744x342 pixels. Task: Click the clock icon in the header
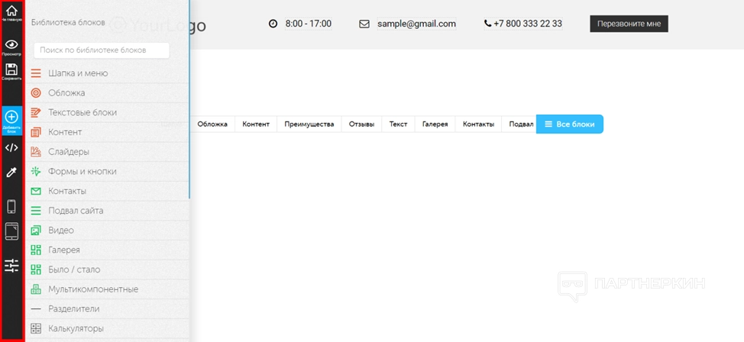273,24
